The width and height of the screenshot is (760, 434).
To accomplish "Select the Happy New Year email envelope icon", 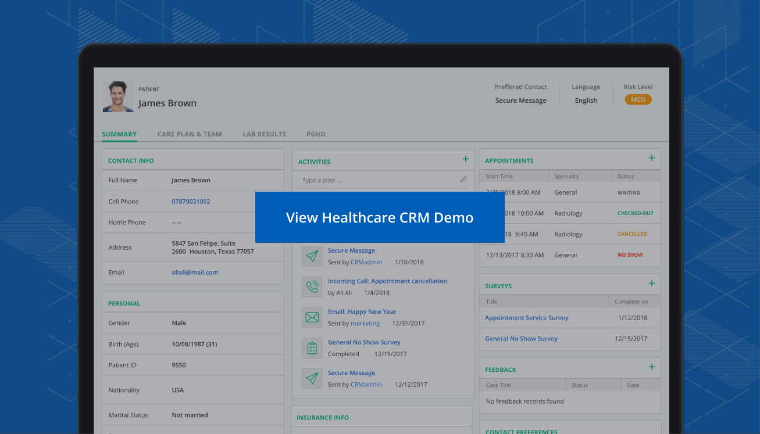I will (x=312, y=317).
